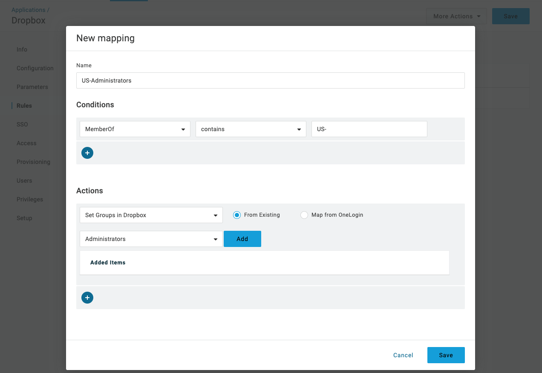Viewport: 542px width, 373px height.
Task: Click Save in the page header
Action: click(510, 16)
